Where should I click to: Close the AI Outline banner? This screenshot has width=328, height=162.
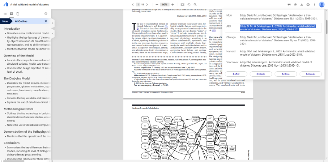click(x=46, y=21)
